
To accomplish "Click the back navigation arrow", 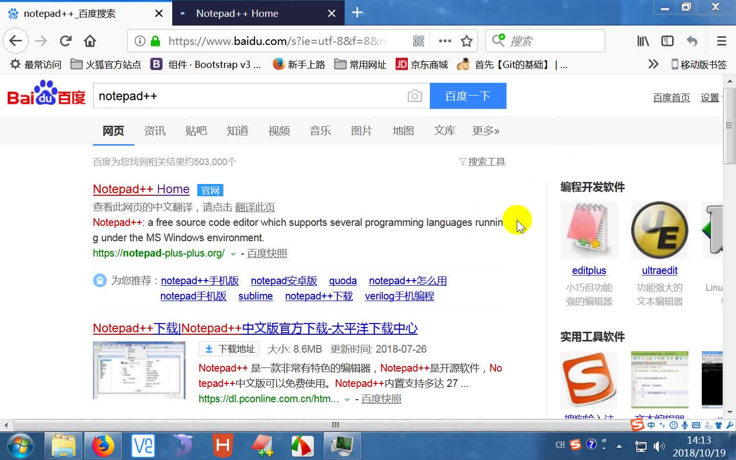I will click(15, 41).
